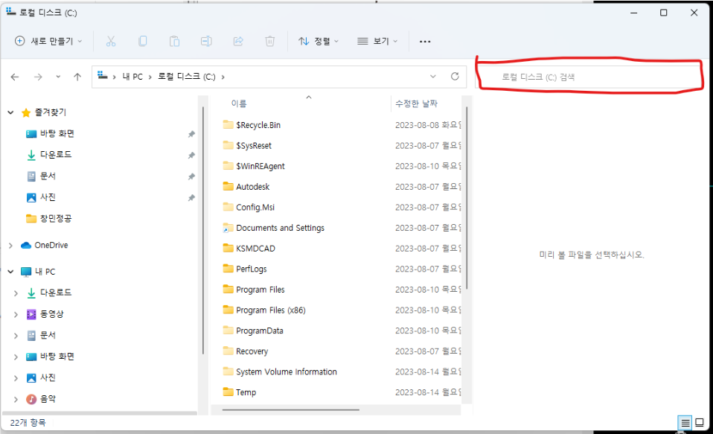Go up one folder level arrow
The height and width of the screenshot is (434, 713).
tap(77, 77)
